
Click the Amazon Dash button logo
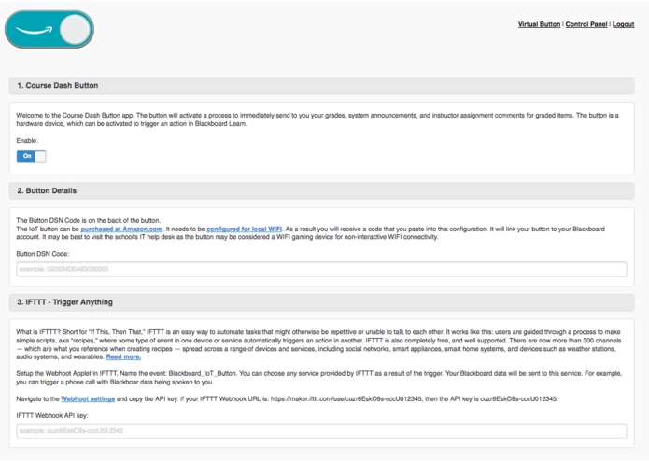coord(49,29)
